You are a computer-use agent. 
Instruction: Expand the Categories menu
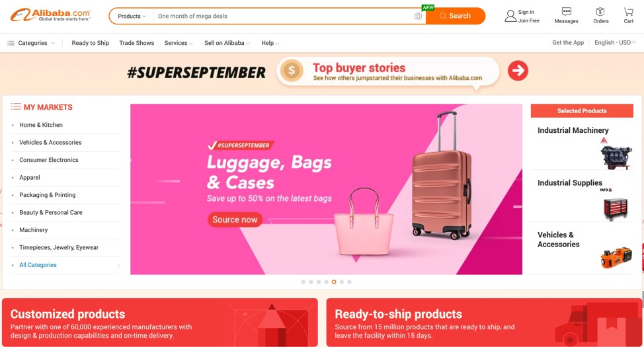tap(31, 43)
